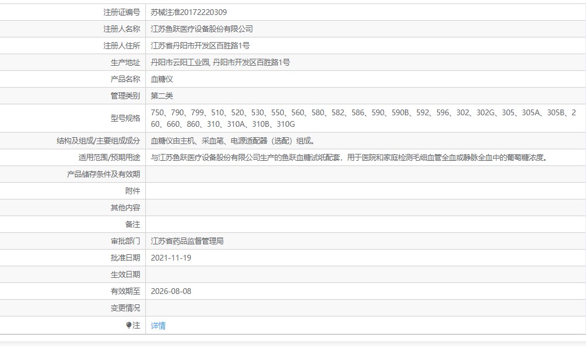586x347 pixels.
Task: Click the 产品储存条件及有效期 label
Action: 103,175
